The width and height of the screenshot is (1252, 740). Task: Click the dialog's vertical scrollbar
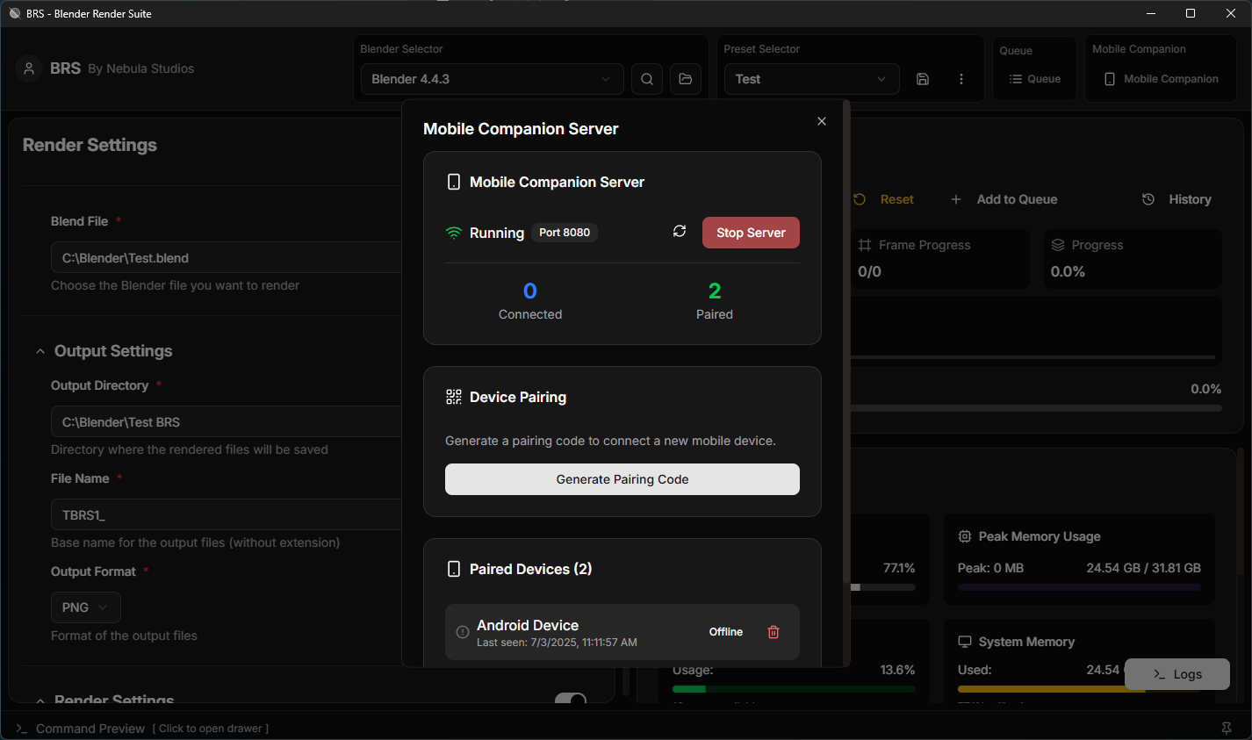click(x=846, y=342)
